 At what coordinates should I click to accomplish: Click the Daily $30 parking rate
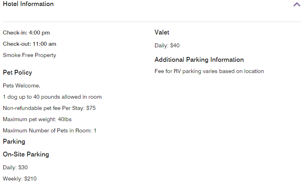[15, 168]
